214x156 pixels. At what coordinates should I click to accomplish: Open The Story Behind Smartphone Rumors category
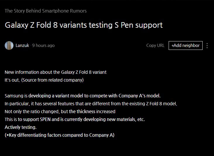tap(46, 11)
